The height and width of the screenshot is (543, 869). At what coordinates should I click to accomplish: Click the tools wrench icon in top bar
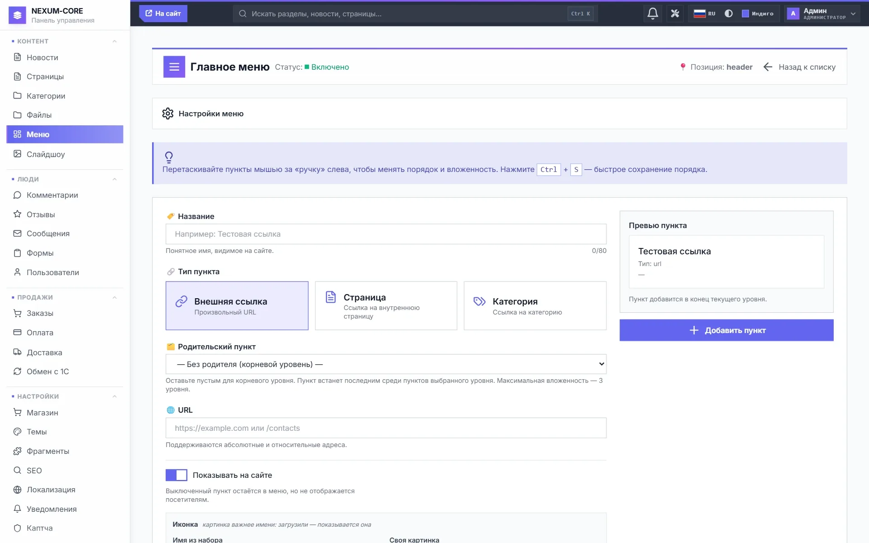(675, 14)
